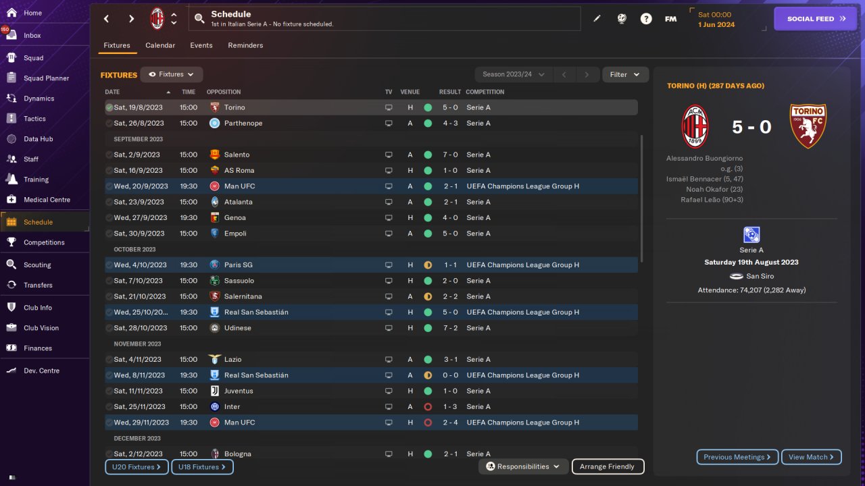Open the Dev. Centre icon
The image size is (865, 486).
11,371
